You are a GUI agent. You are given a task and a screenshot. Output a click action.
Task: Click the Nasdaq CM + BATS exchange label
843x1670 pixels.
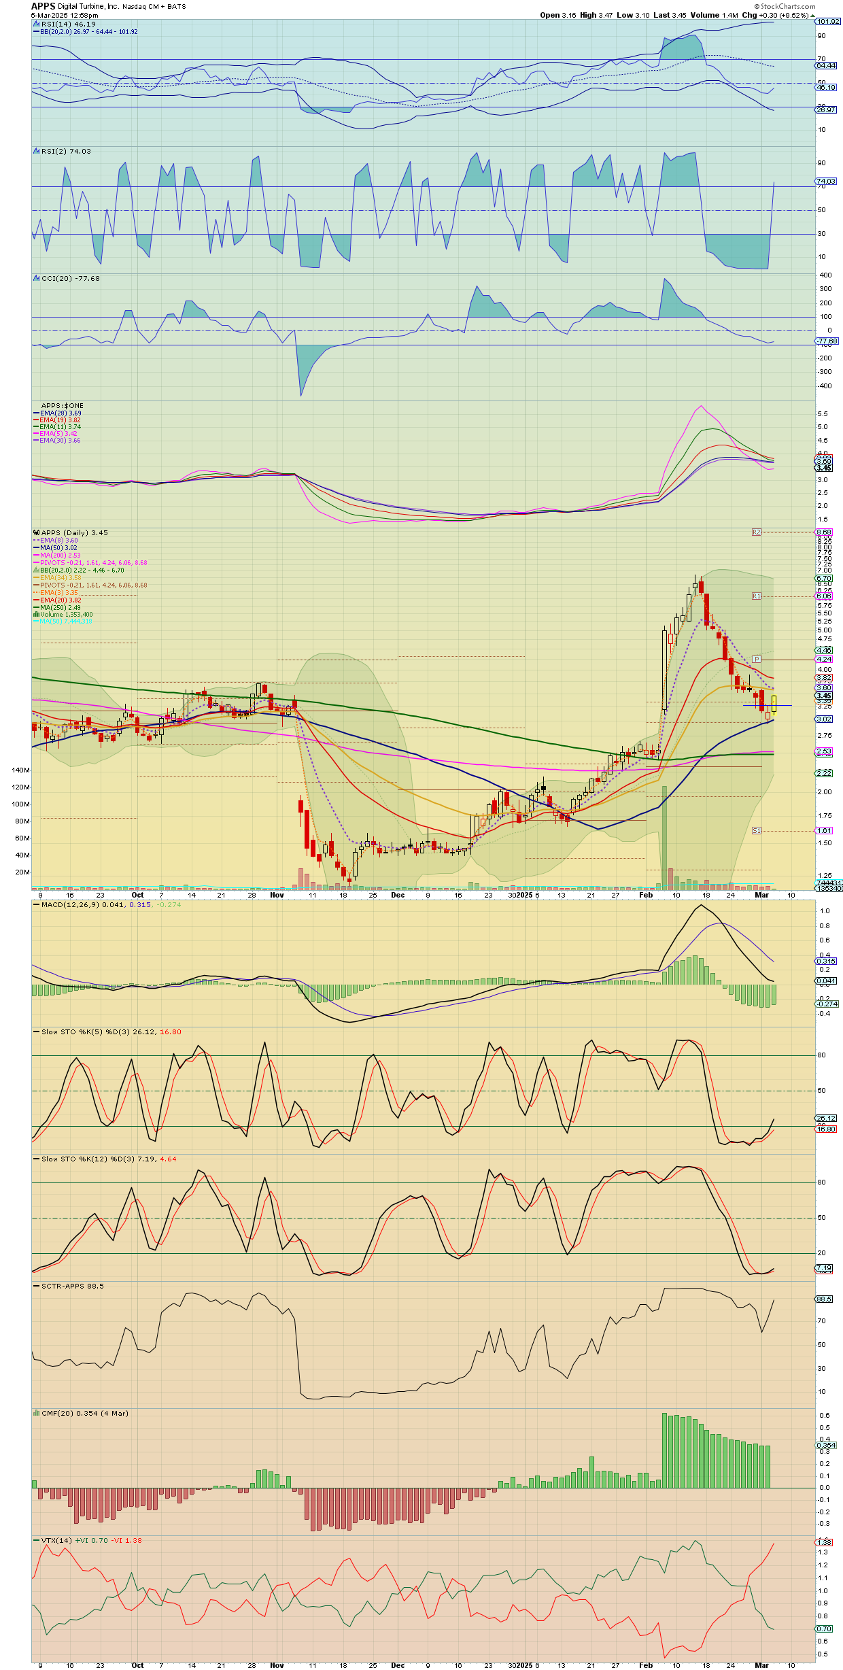click(154, 6)
